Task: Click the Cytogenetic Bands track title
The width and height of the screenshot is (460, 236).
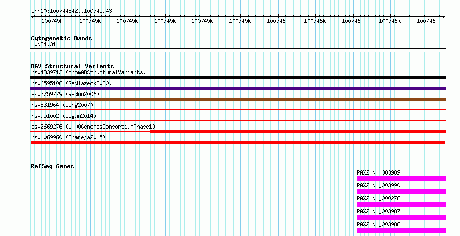Action: [62, 38]
